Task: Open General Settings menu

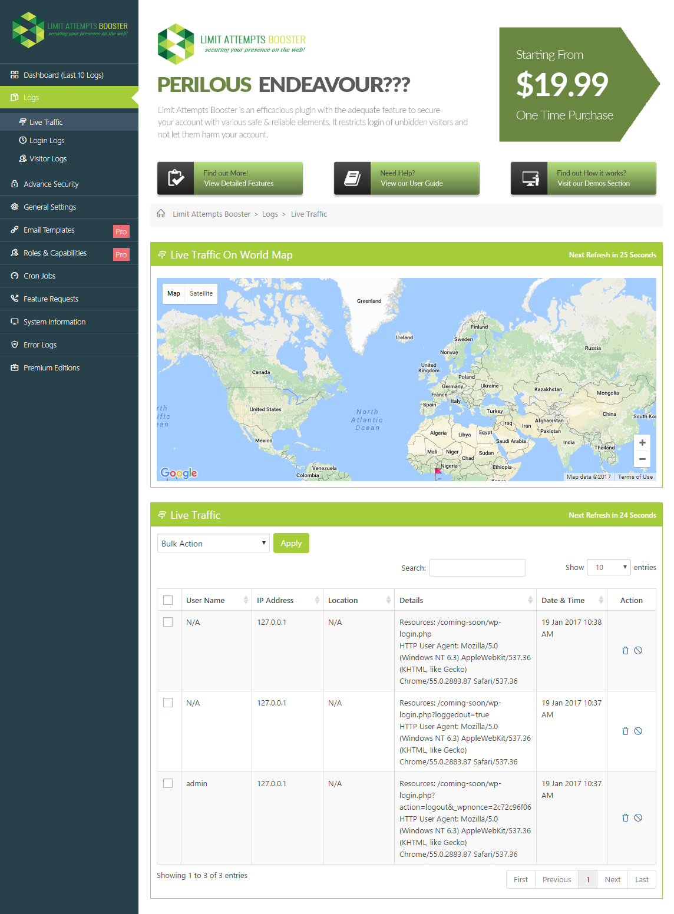Action: click(x=69, y=207)
